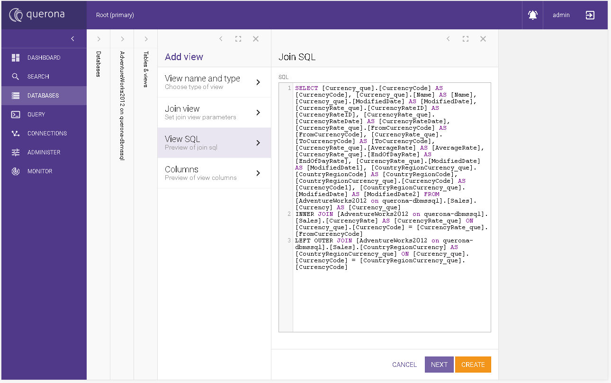Navigate to Connections
Screen dimensions: 611x383
point(44,134)
